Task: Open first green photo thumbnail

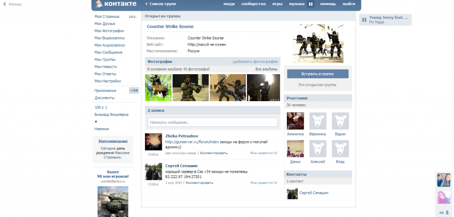Action: coord(158,87)
